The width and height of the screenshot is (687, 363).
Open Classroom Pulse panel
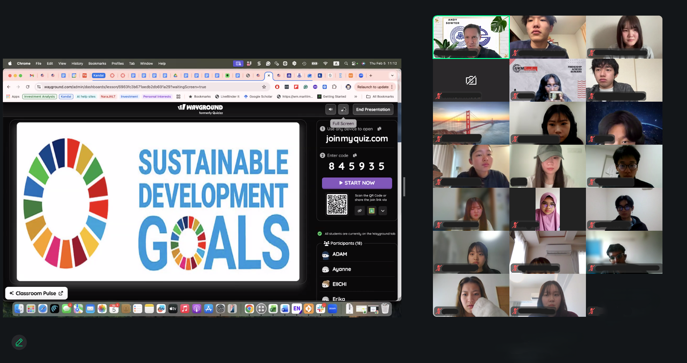pos(36,293)
